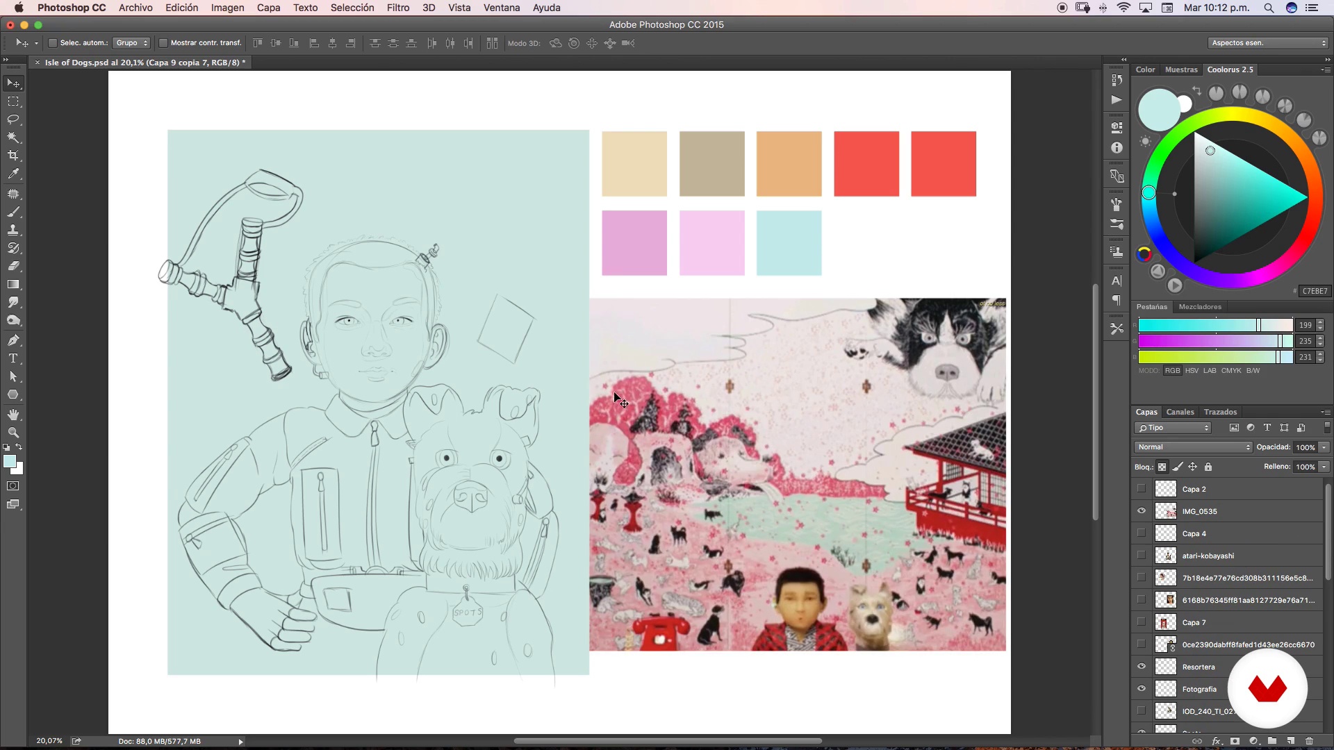The image size is (1334, 750).
Task: Select RGB slider mode in Coolorus
Action: coord(1173,371)
